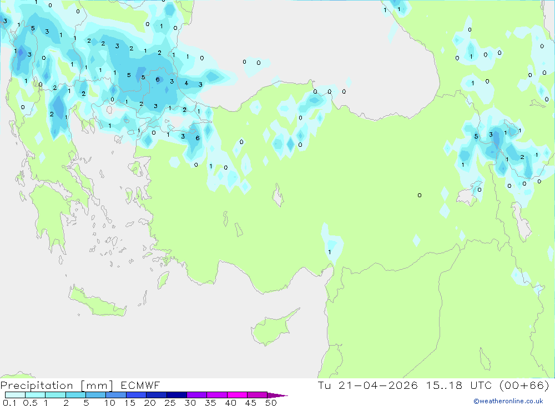
Task: Click the '15..18 UTC' time range text
Action: click(x=459, y=385)
